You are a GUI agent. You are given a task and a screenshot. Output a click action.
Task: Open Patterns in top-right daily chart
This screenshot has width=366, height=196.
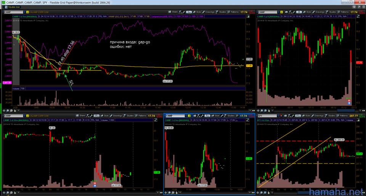coord(343,12)
